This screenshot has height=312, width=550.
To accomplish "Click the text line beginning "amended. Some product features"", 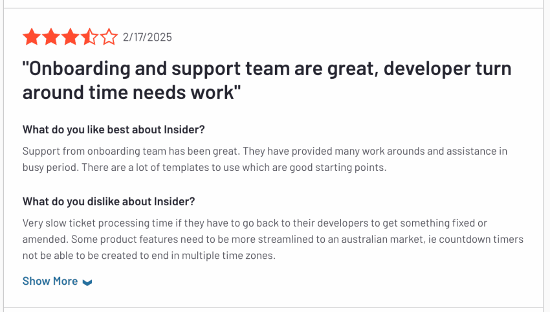I will pos(273,240).
